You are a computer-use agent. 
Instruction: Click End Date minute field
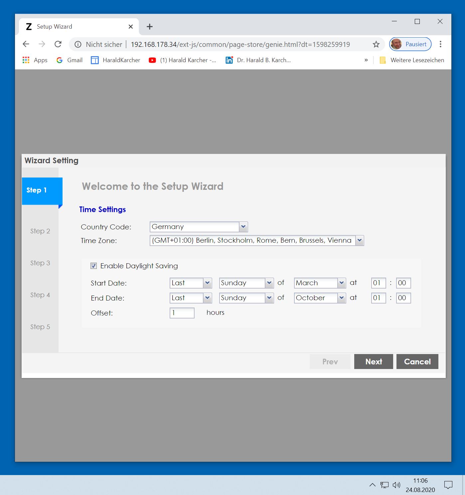[403, 298]
